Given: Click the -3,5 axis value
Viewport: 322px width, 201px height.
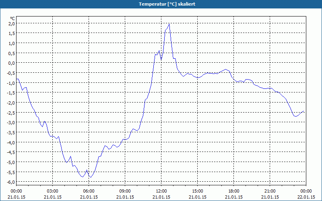Looking at the screenshot, I should (11, 133).
